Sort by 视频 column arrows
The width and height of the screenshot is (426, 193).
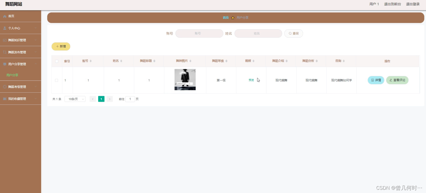pyautogui.click(x=254, y=61)
